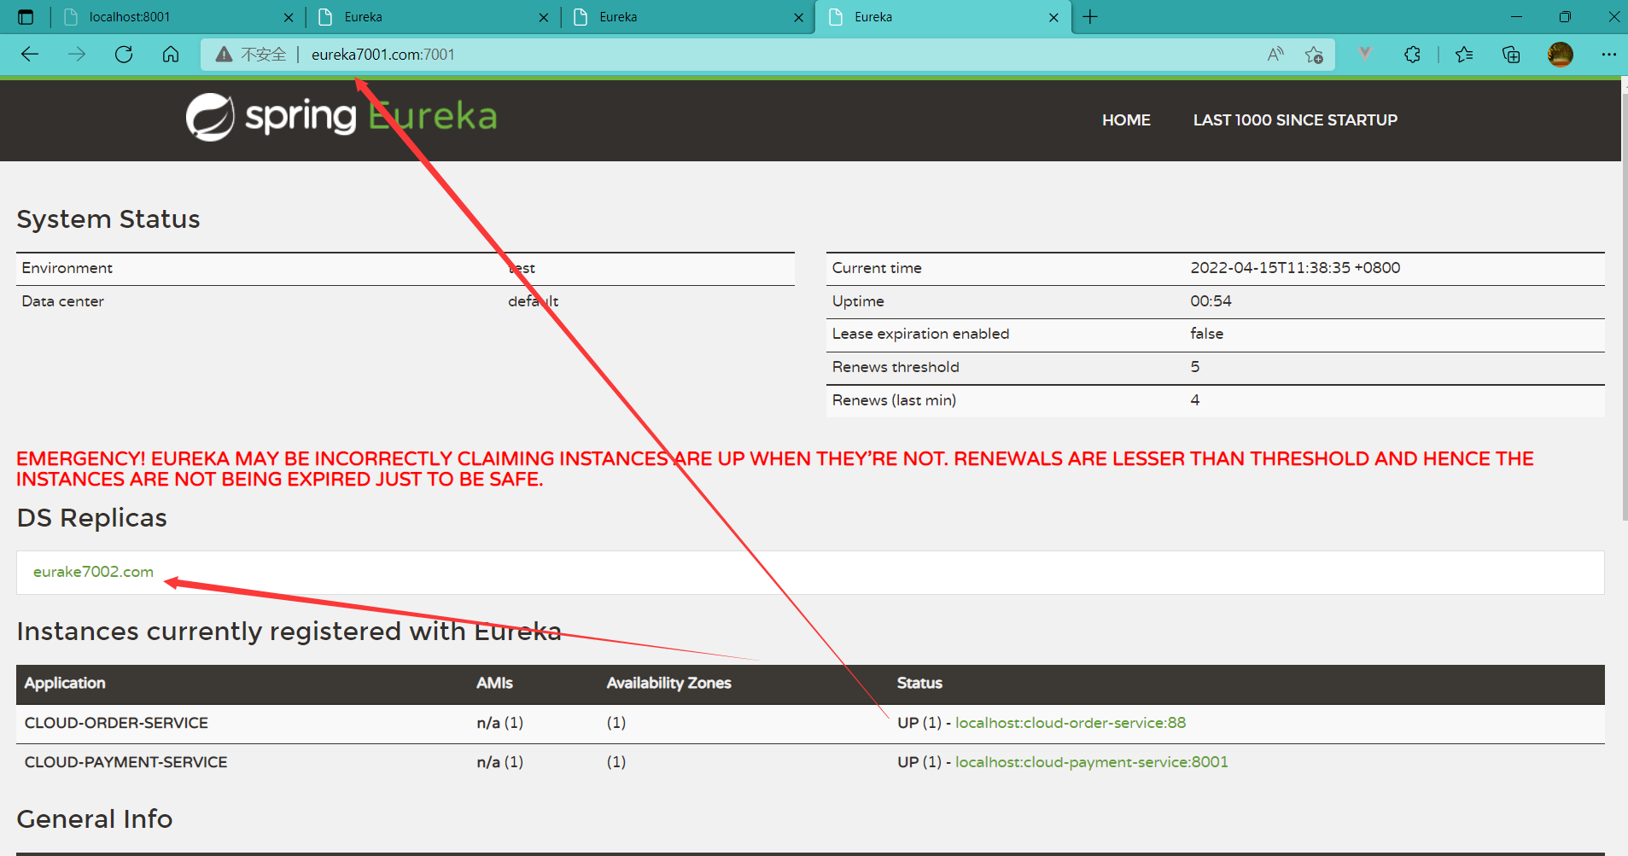This screenshot has width=1628, height=856.
Task: Open localhost:cloud-payment-service:8001 instance link
Action: (1091, 762)
